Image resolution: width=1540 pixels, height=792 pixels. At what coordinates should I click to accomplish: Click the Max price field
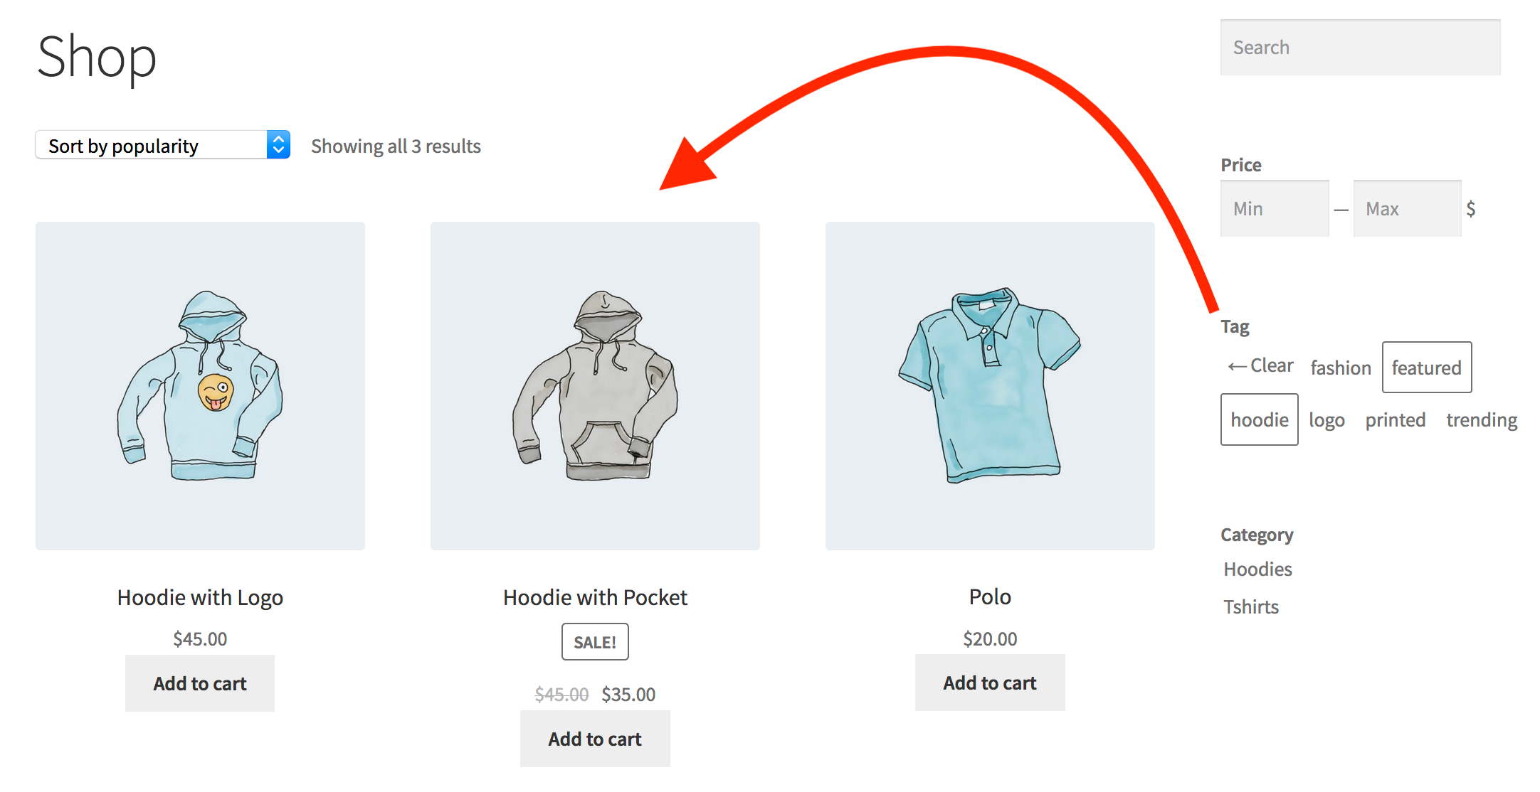(x=1406, y=208)
